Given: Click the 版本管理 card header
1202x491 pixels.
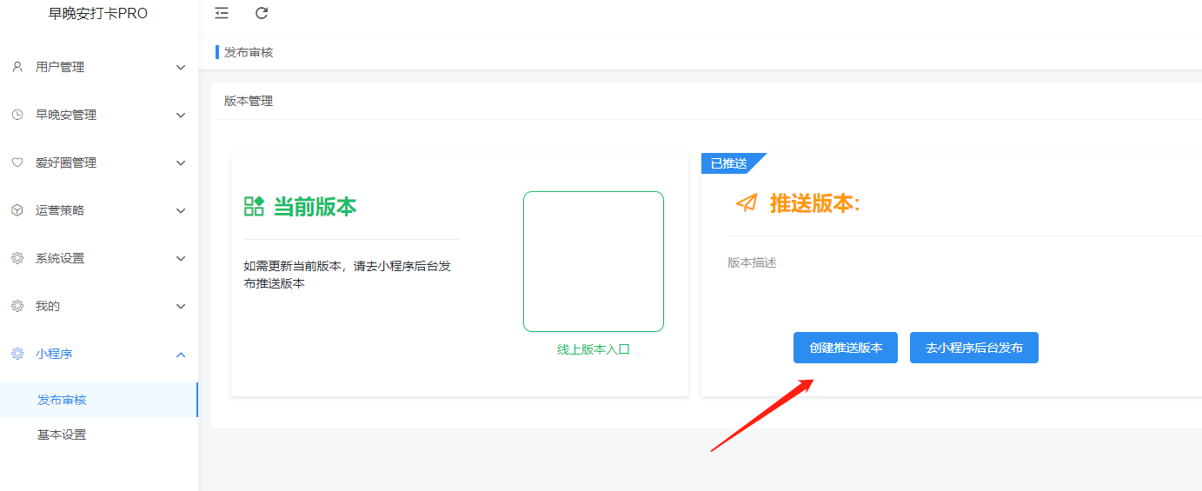Looking at the screenshot, I should [x=249, y=101].
